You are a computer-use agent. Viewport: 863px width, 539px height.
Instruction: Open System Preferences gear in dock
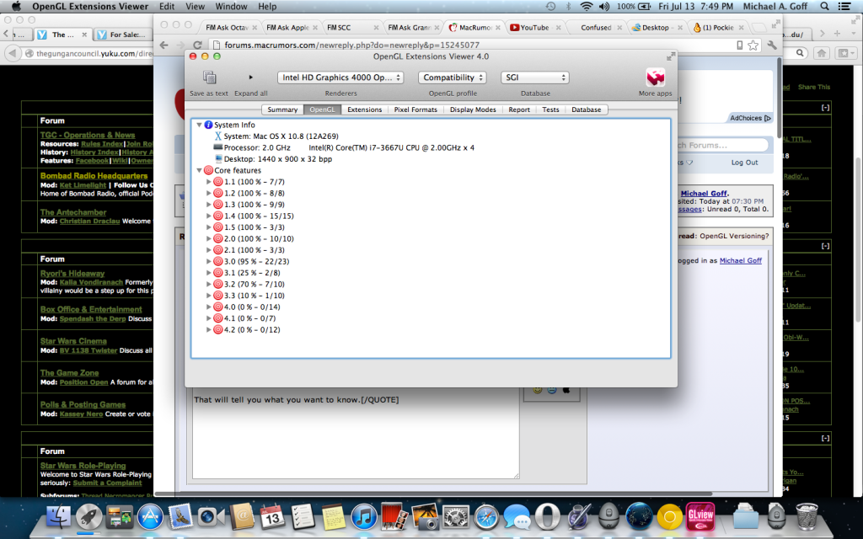tap(456, 517)
